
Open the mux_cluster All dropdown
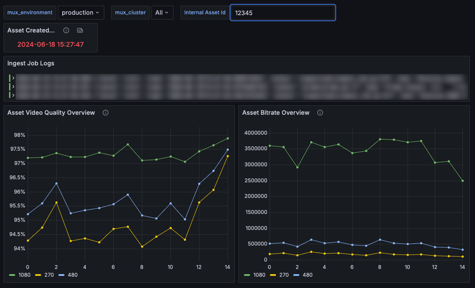pyautogui.click(x=162, y=13)
